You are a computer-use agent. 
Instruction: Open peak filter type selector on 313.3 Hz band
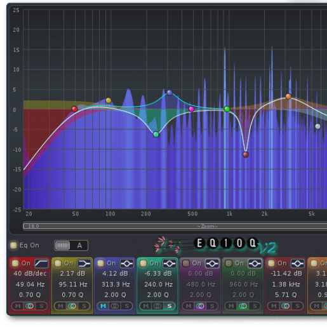point(127,264)
